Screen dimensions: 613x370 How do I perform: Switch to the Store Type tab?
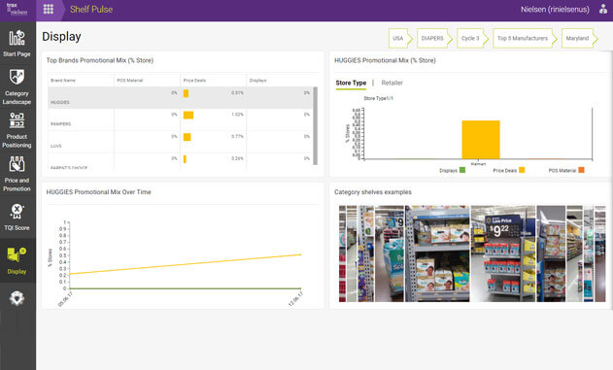(x=351, y=83)
